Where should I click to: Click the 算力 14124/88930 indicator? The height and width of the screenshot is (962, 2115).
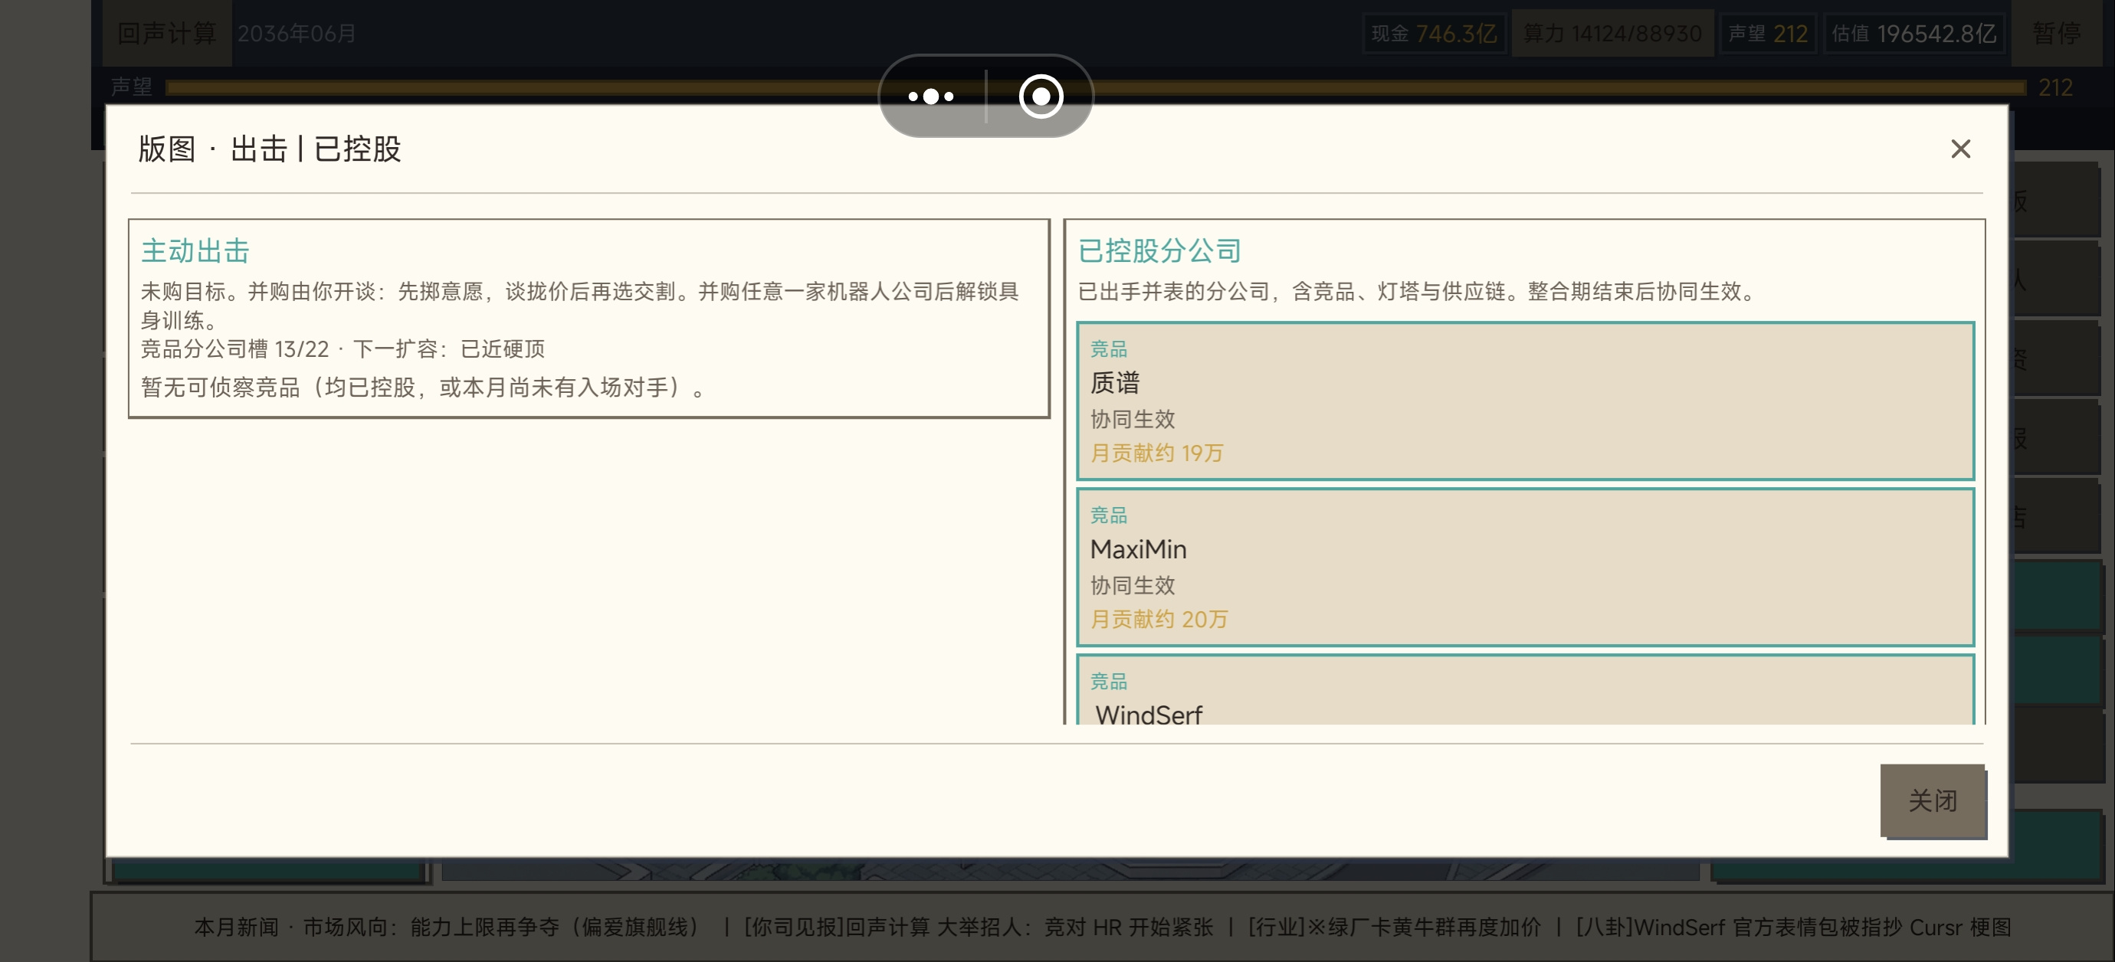pos(1612,33)
